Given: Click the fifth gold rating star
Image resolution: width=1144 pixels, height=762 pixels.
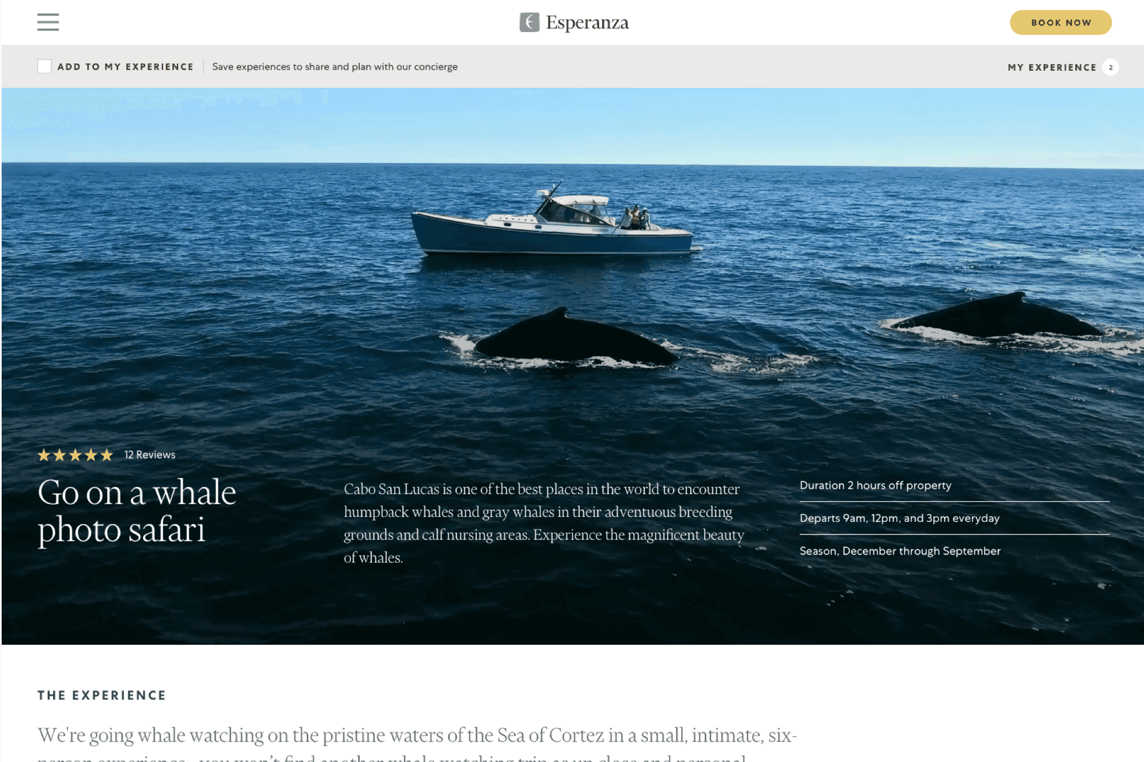Looking at the screenshot, I should (107, 455).
